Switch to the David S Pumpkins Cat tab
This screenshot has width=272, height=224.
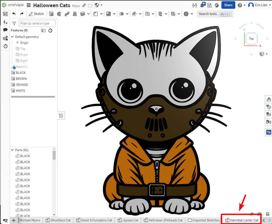(x=94, y=220)
